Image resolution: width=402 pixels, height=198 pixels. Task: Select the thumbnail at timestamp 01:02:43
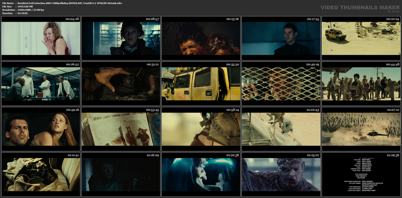click(281, 129)
